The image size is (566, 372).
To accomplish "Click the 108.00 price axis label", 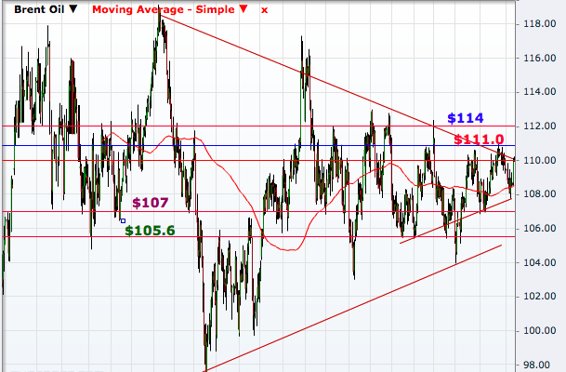I will pos(540,194).
